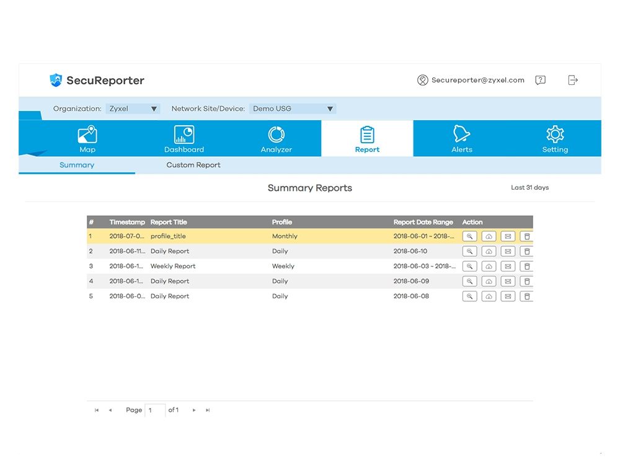Select the Summary sub-tab
Screen dimensions: 620x465
(x=77, y=165)
